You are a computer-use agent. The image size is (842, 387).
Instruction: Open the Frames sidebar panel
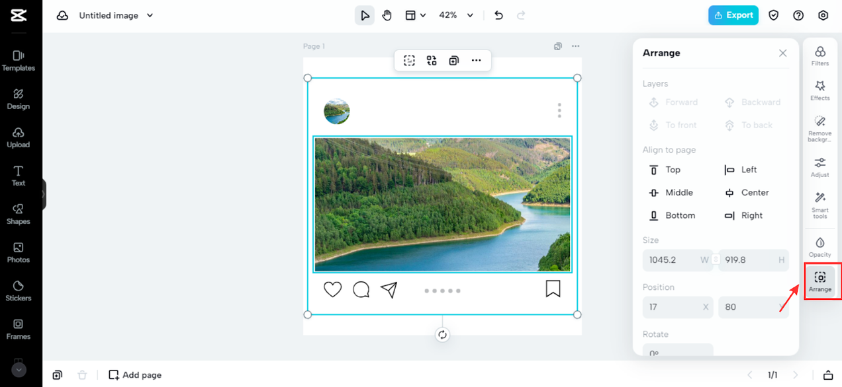19,329
